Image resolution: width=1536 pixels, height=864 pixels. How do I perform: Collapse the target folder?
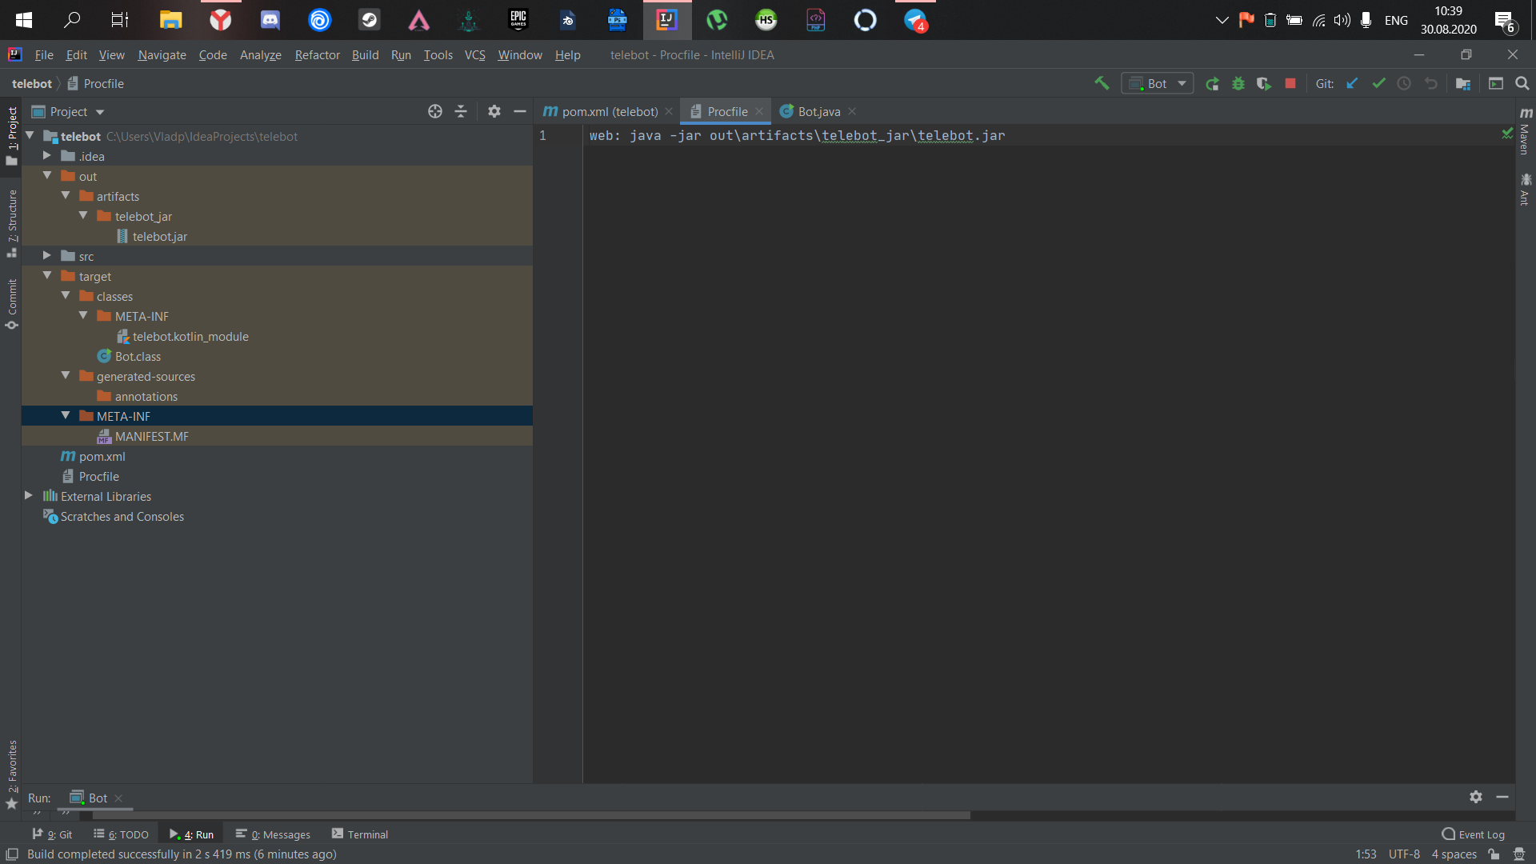click(x=47, y=276)
